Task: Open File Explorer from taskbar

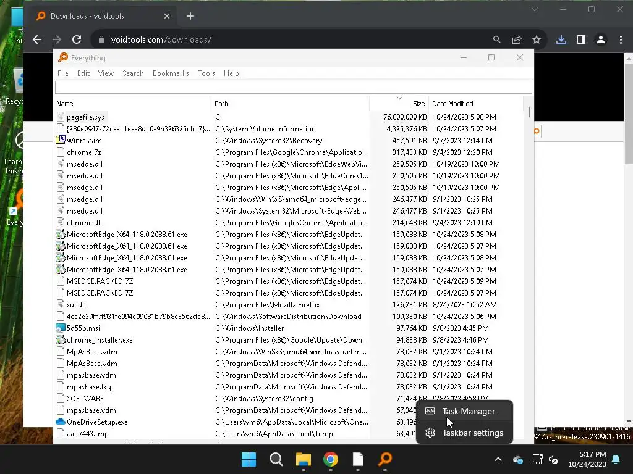Action: tap(303, 459)
